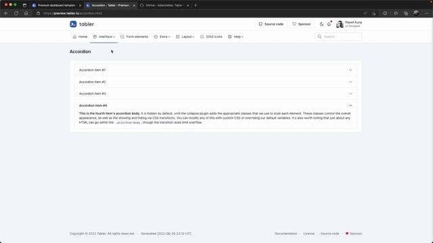The width and height of the screenshot is (433, 243).
Task: Open the Layout dropdown menu
Action: [x=185, y=36]
